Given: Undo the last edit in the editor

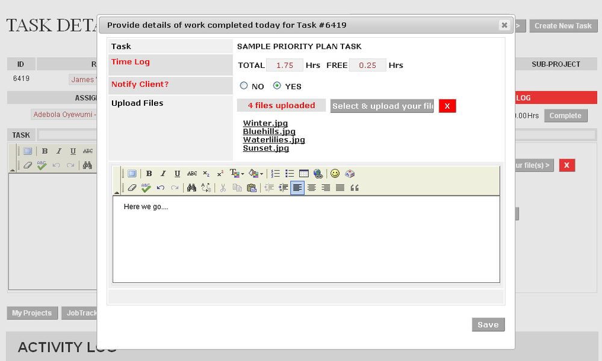Looking at the screenshot, I should pos(160,187).
